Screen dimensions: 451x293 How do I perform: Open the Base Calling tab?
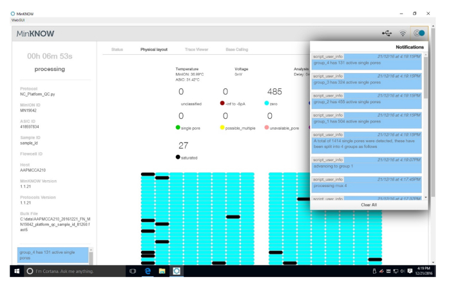pos(236,50)
